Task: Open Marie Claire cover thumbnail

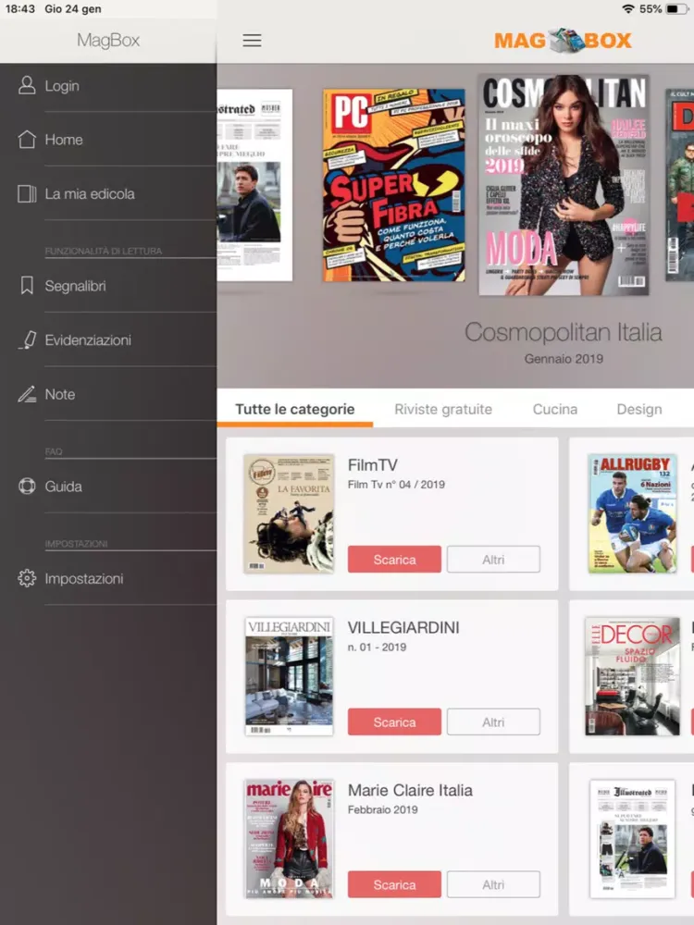Action: coord(289,839)
